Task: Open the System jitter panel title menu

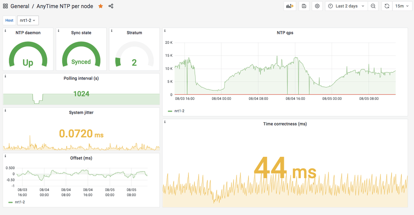Action: point(81,113)
